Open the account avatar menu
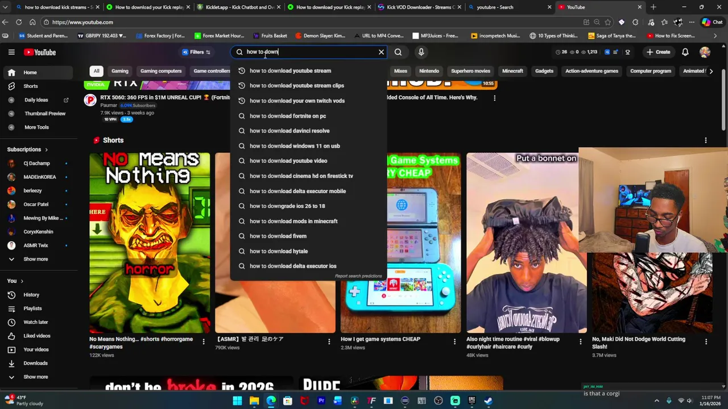 [x=705, y=52]
